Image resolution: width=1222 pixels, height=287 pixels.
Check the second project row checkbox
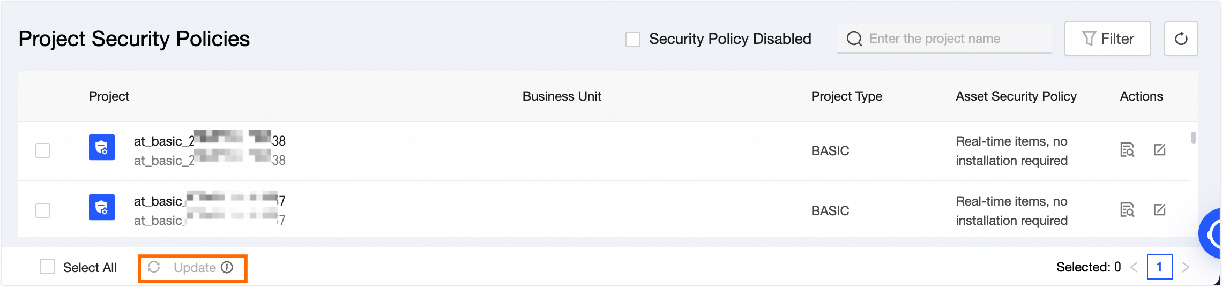[43, 210]
